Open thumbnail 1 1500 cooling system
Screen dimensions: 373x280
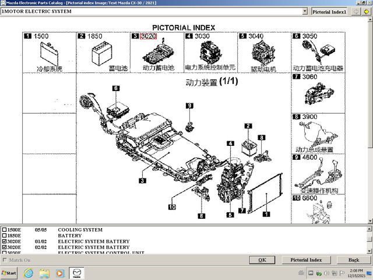[50, 52]
